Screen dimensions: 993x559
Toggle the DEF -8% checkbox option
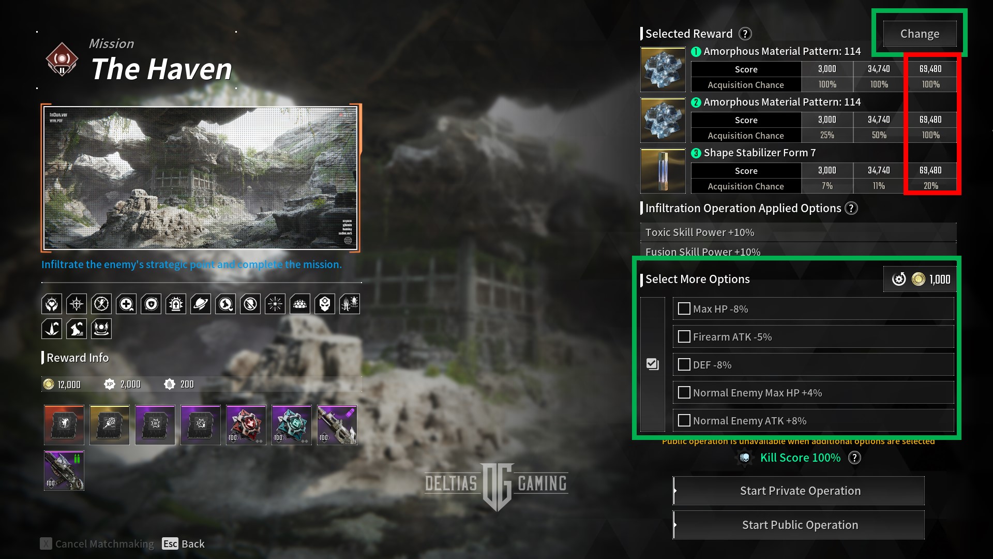coord(684,364)
